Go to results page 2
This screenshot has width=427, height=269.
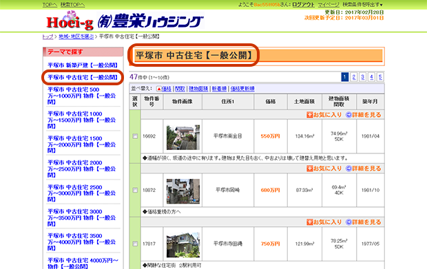coord(354,77)
